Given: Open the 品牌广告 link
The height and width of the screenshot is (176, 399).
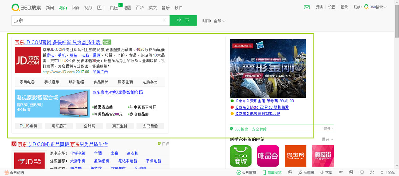Looking at the screenshot, I should pos(100,72).
